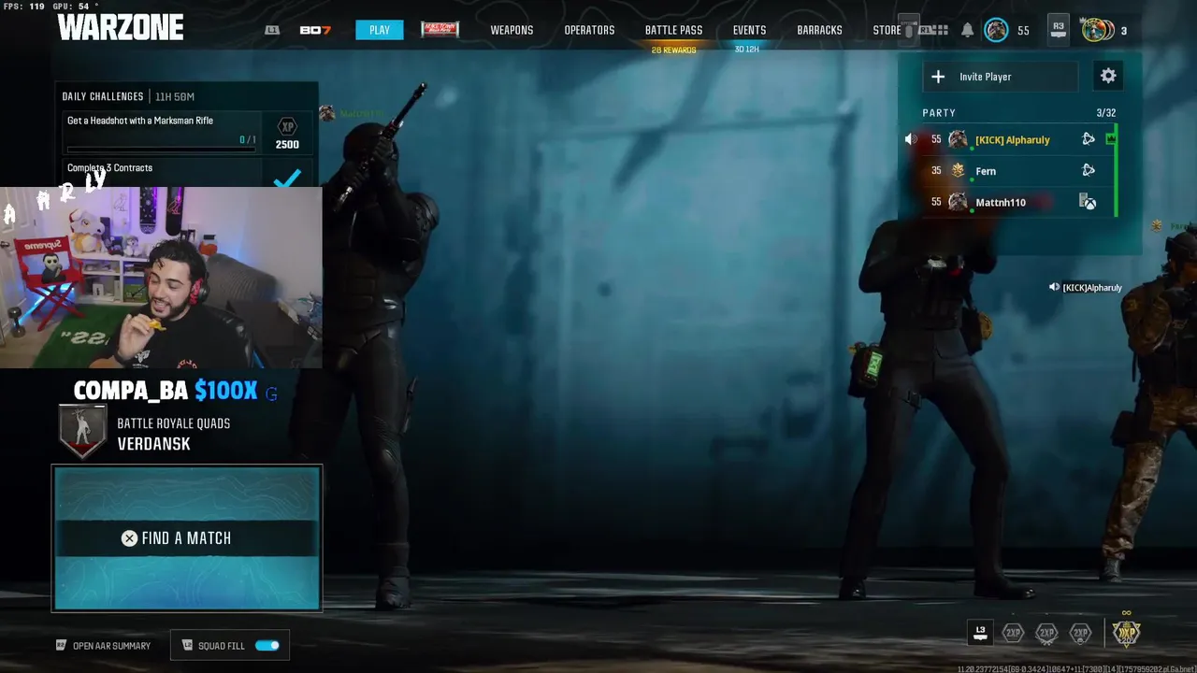Click the L3 tokens button icon
The width and height of the screenshot is (1197, 673).
pyautogui.click(x=980, y=633)
